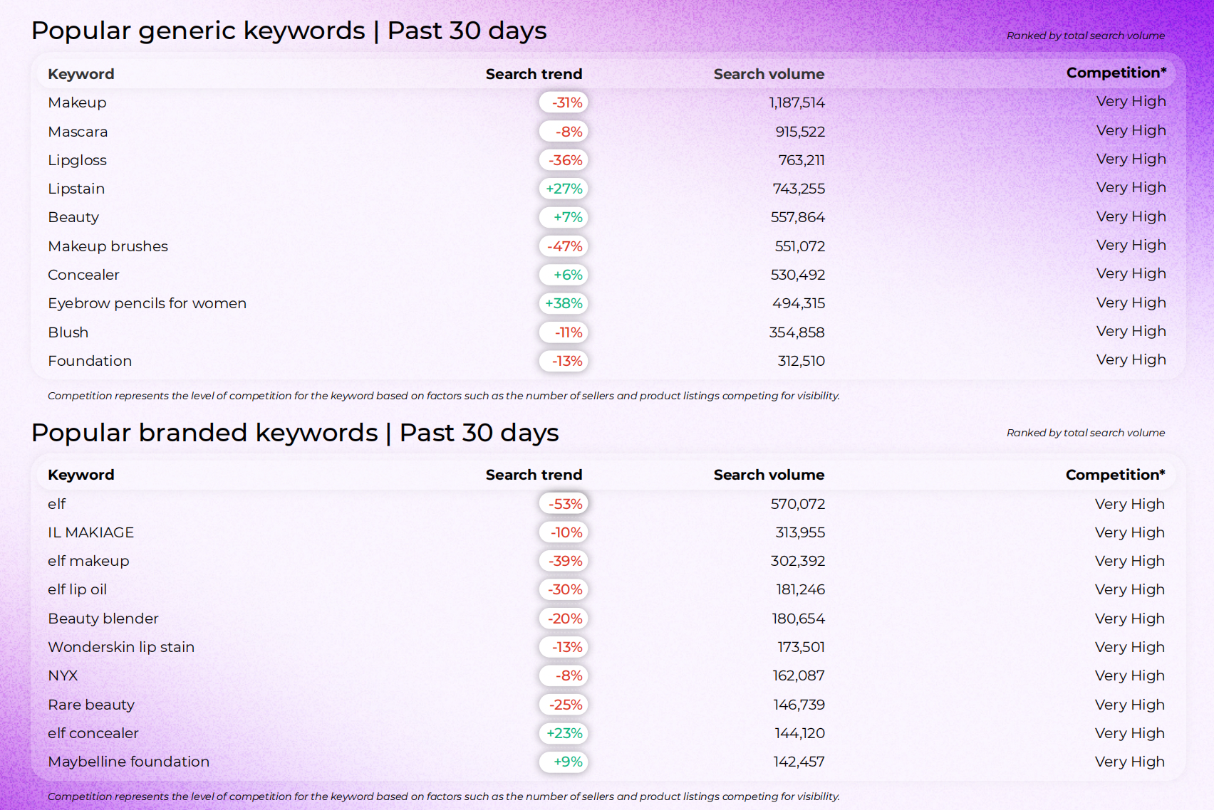
Task: Click Search trend header in branded table
Action: point(534,475)
